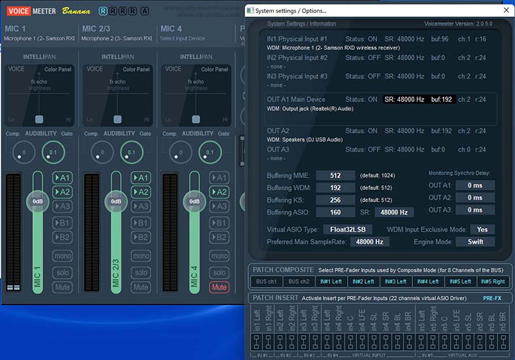Set OUT A1 monitoring synchro delay
This screenshot has height=360, width=515.
coord(475,185)
